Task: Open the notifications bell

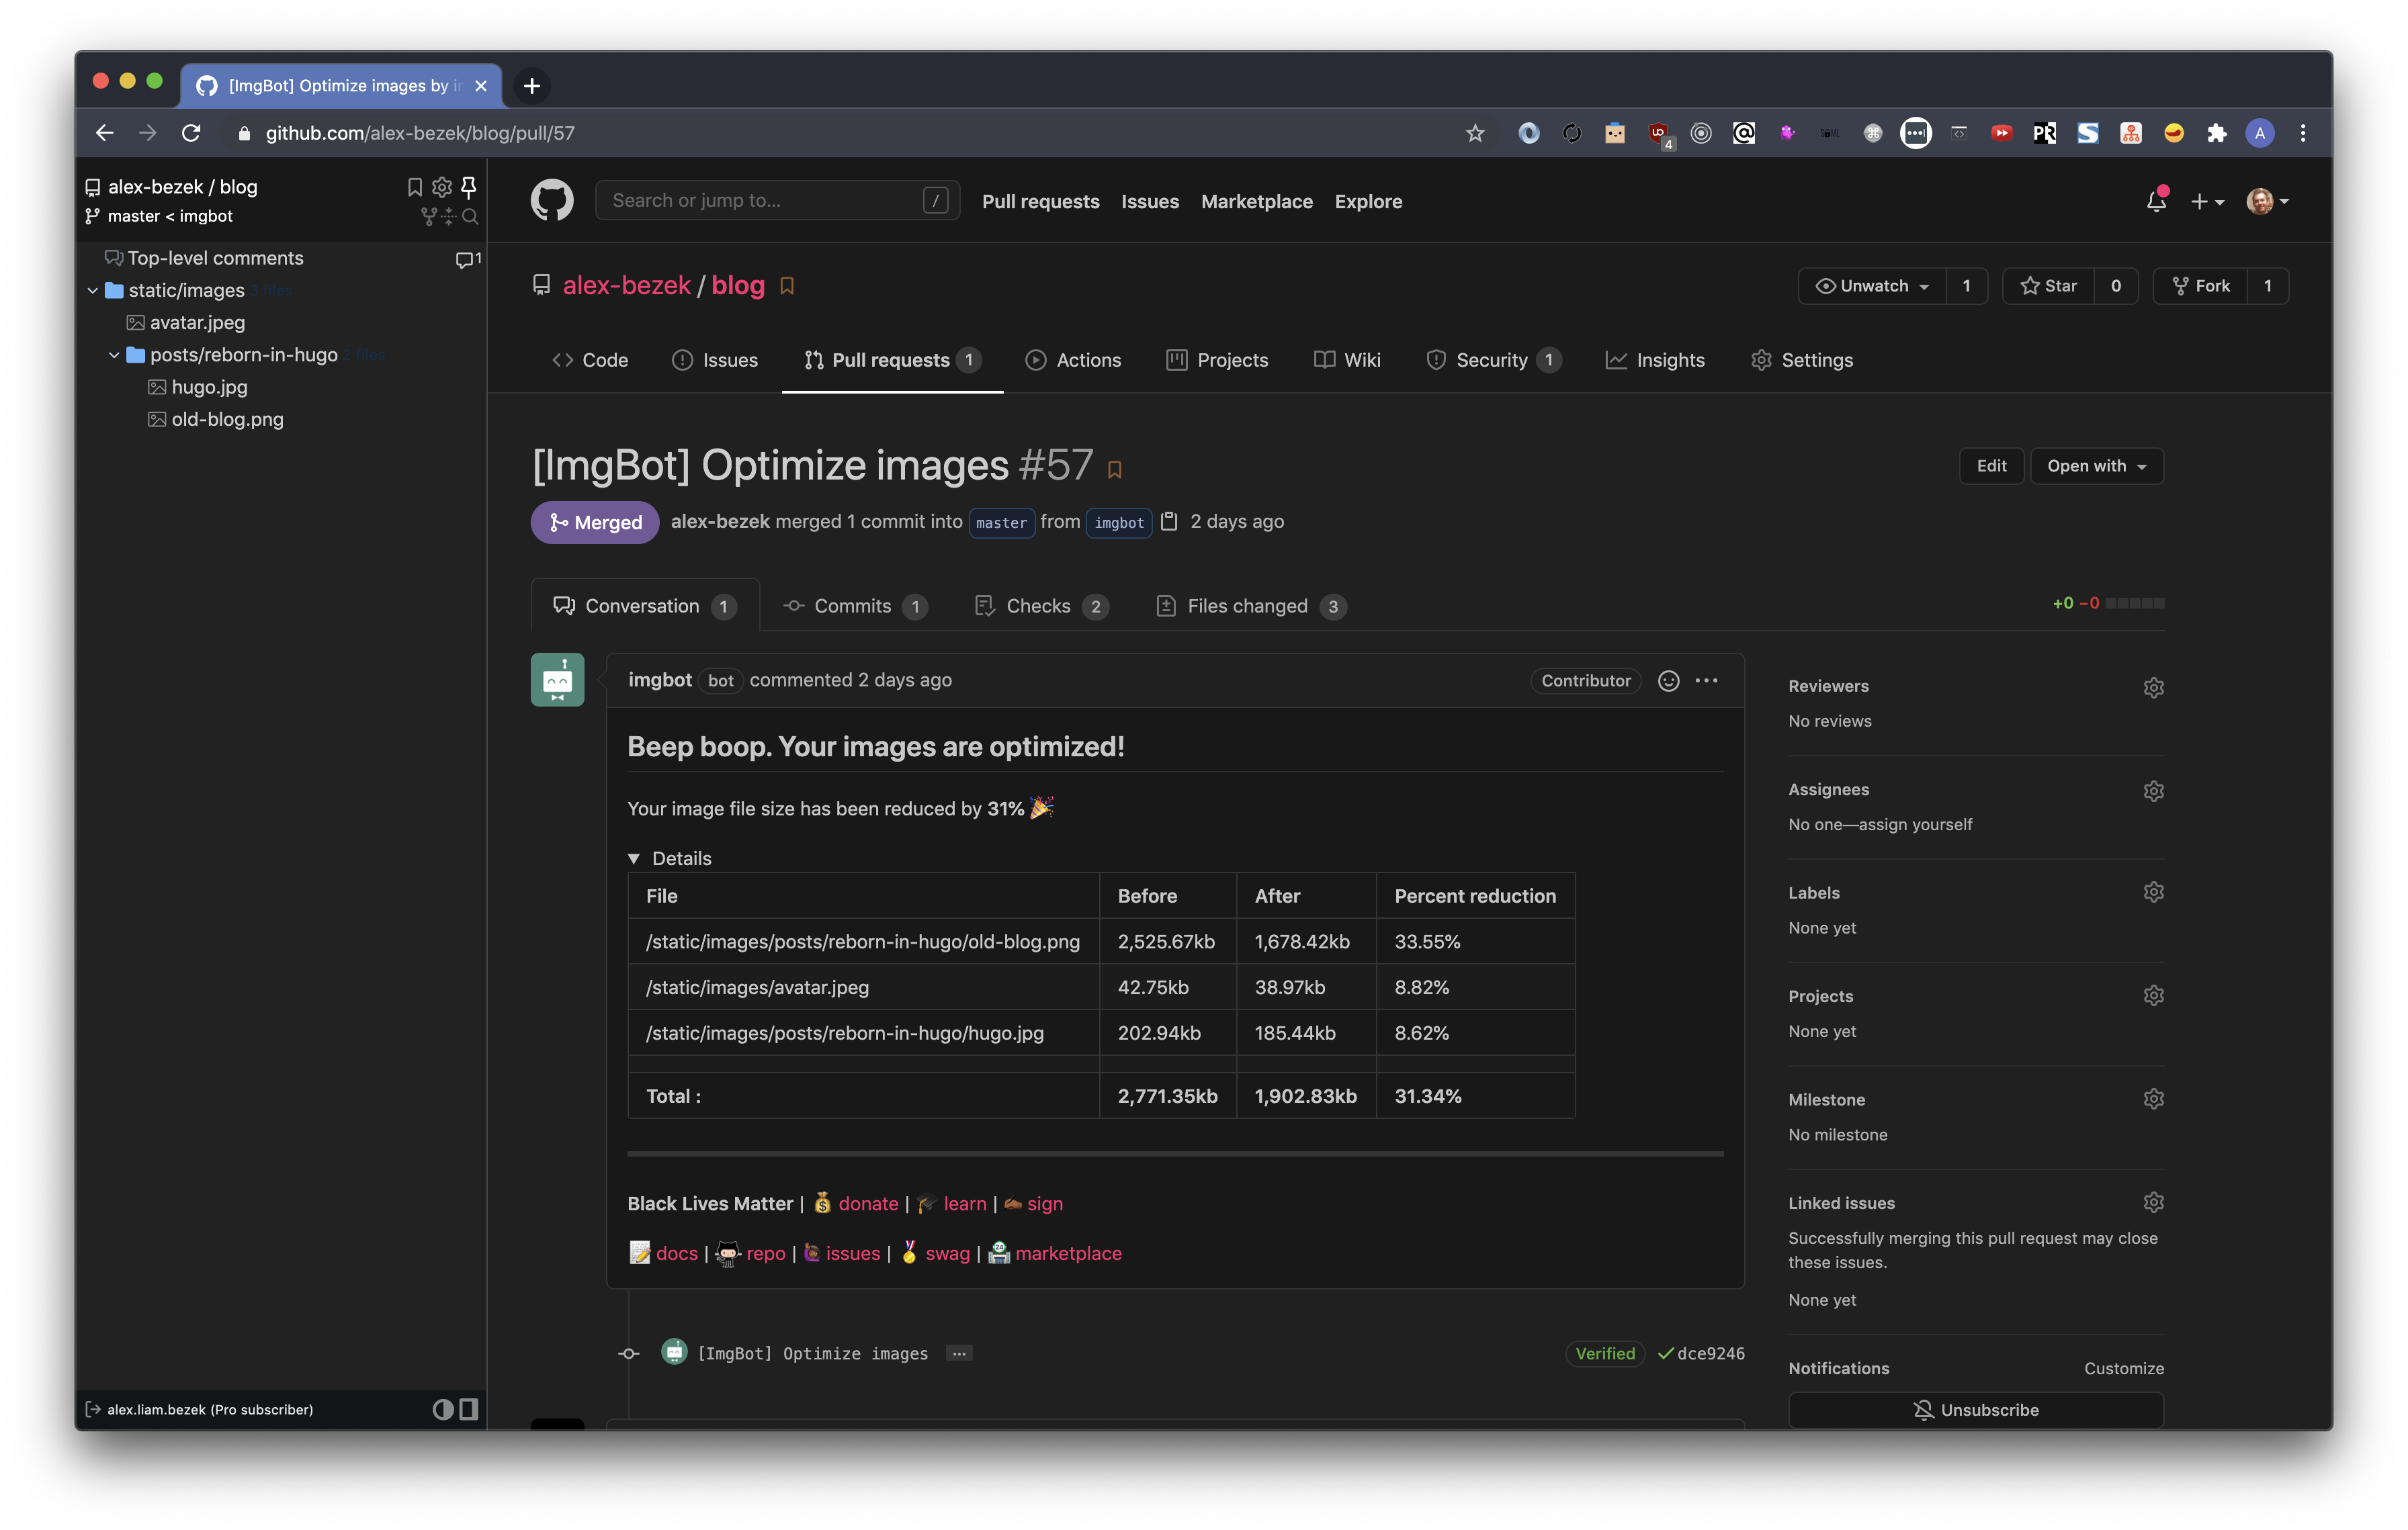Action: [x=2156, y=201]
